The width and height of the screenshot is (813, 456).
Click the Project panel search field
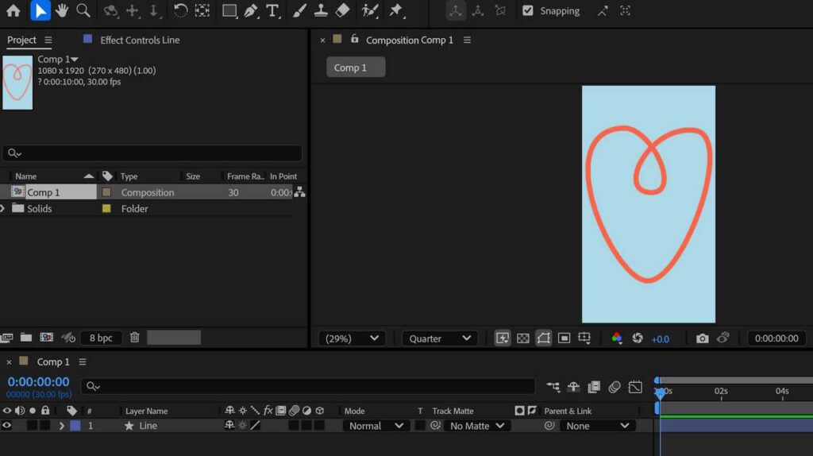point(152,153)
